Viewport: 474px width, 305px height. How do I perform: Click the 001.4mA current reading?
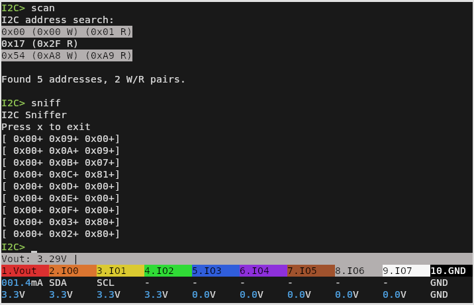tap(22, 283)
